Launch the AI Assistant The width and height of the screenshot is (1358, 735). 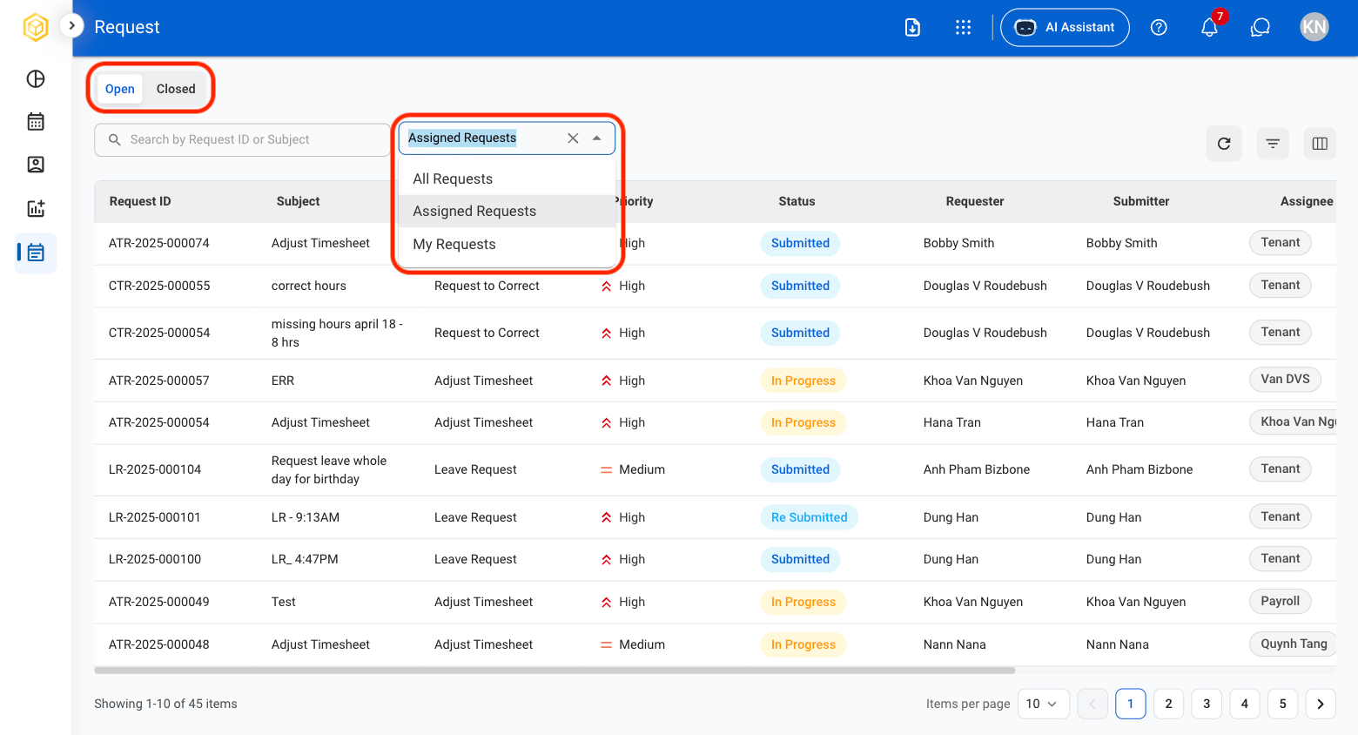pos(1065,27)
